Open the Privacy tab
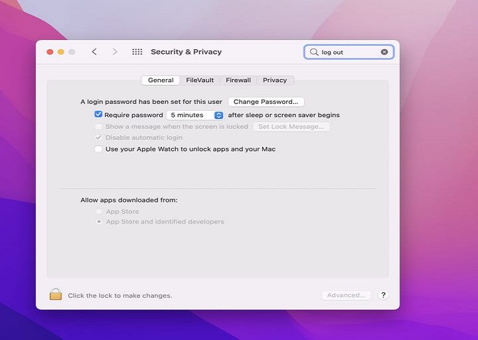The image size is (478, 340). pos(275,80)
